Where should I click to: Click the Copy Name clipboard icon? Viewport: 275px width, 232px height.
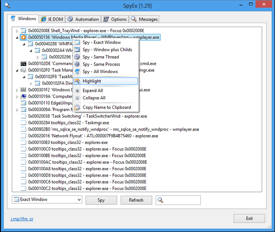pyautogui.click(x=77, y=107)
